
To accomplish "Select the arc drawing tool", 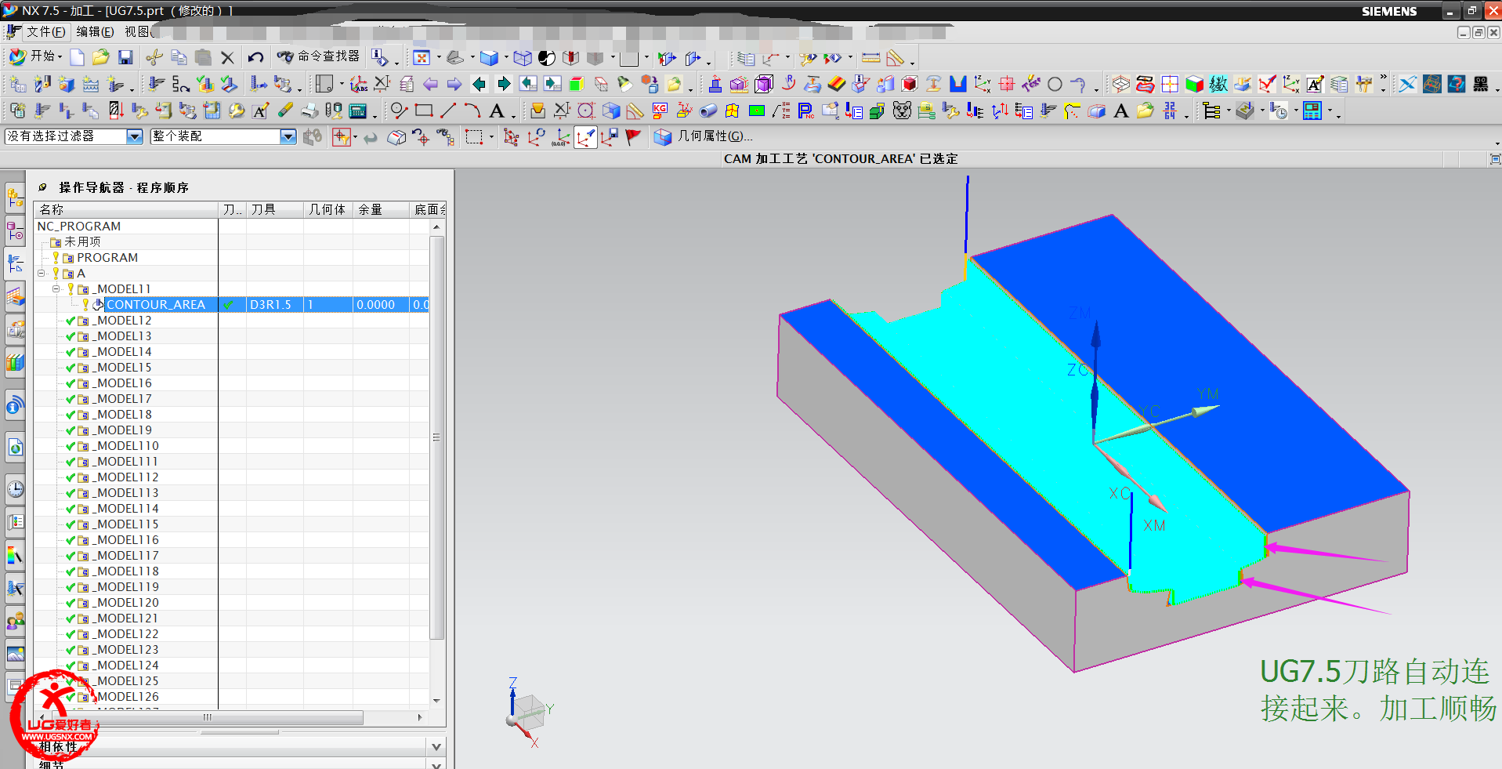I will tap(472, 111).
